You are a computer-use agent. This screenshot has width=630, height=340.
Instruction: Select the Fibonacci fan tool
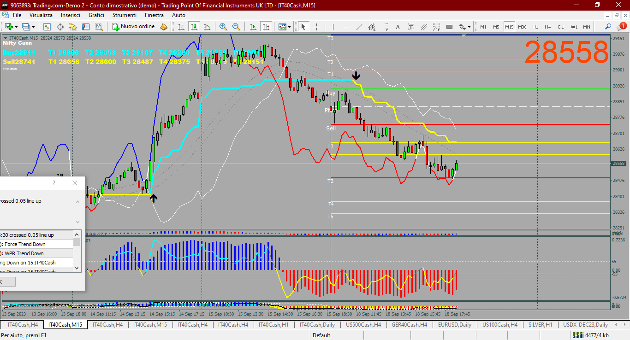[436, 27]
